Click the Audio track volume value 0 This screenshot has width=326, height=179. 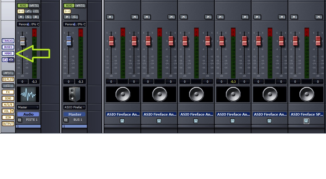point(23,82)
